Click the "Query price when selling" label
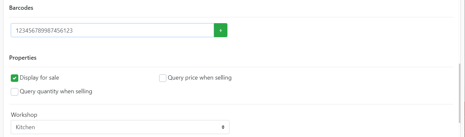Screen dimensions: 465x137 (x=200, y=78)
